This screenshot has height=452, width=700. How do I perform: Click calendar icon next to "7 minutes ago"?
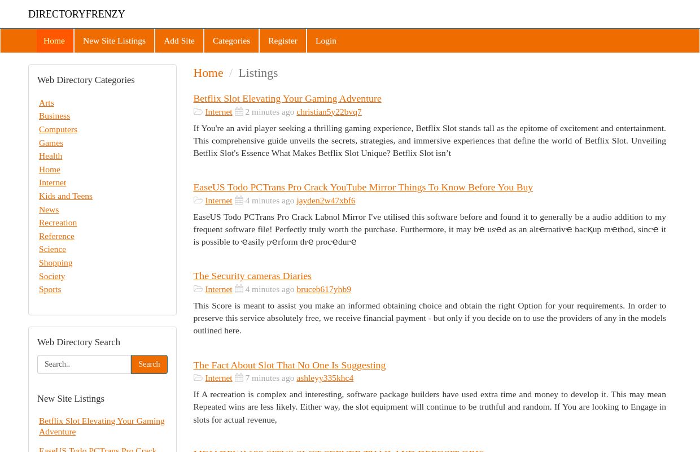239,377
